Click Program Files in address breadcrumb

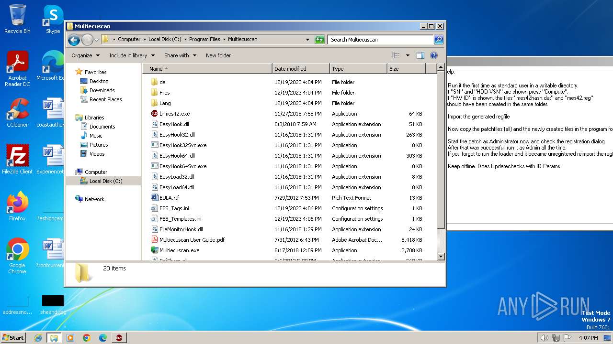[204, 40]
